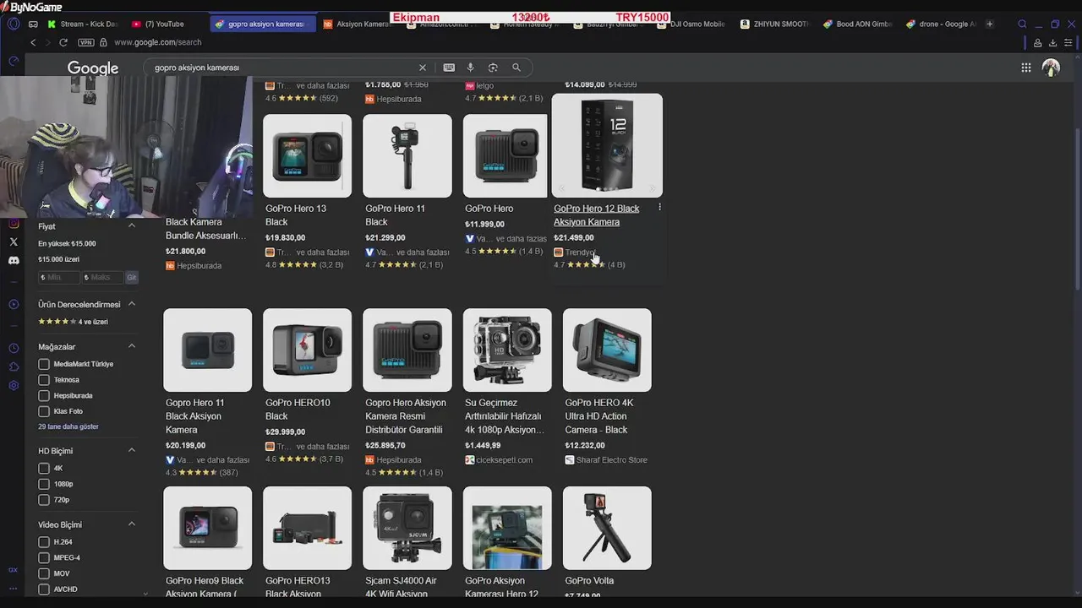Switch to drone - Google tab
The image size is (1082, 608).
(940, 24)
